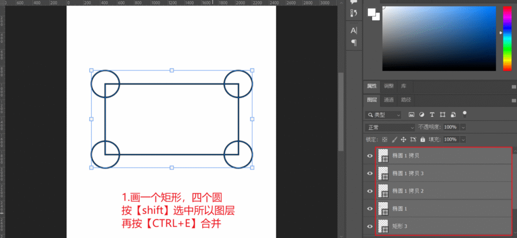Click the foreground color swatch
Image resolution: width=517 pixels, height=238 pixels.
point(371,12)
